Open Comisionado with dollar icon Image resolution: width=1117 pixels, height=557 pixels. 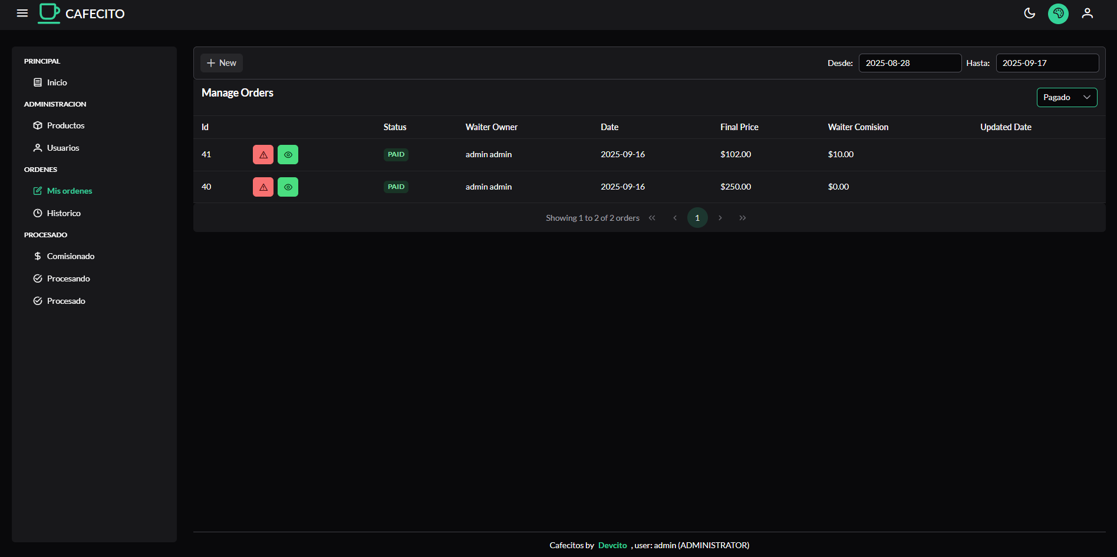click(70, 256)
